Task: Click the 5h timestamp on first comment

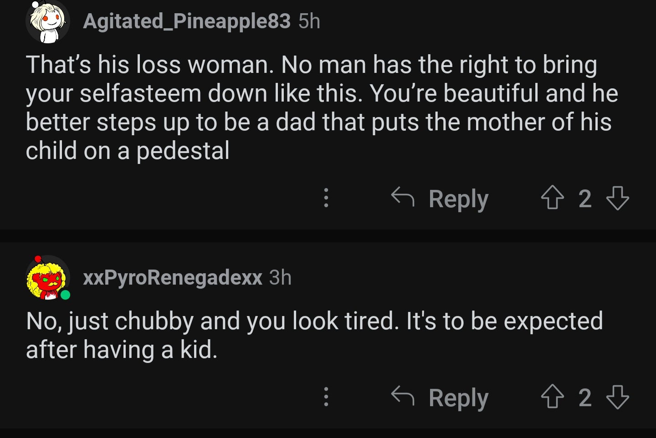Action: click(x=309, y=21)
